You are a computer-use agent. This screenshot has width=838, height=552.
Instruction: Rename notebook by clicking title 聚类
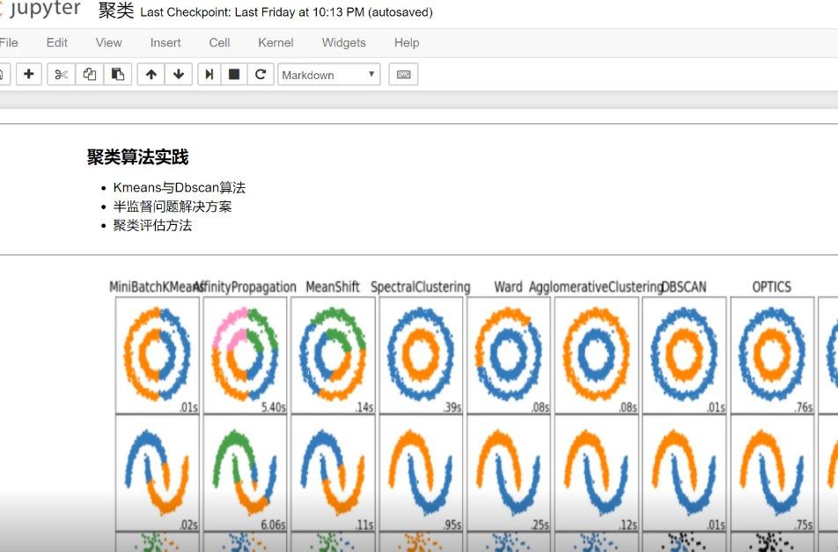point(115,11)
